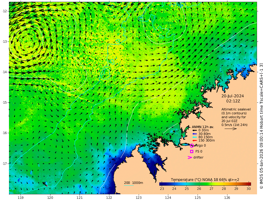Click the colorbar tick label 25
Screen dimensions: 263x203
[x=187, y=189]
